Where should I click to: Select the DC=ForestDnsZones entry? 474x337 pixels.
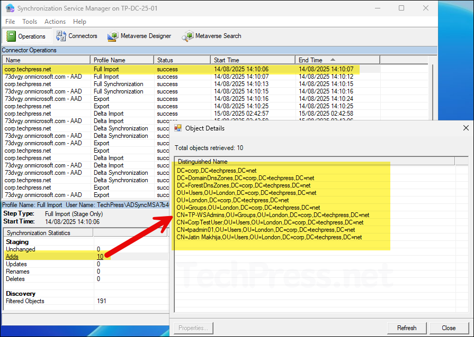pos(244,185)
